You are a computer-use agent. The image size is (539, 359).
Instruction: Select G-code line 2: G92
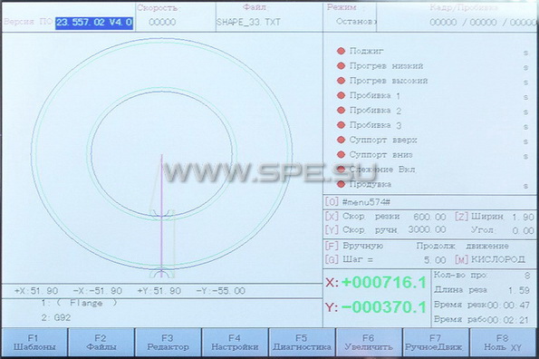[x=56, y=317]
